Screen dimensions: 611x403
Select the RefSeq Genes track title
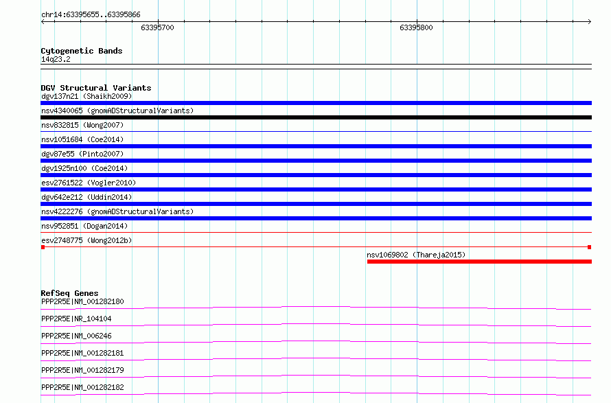[x=69, y=293]
